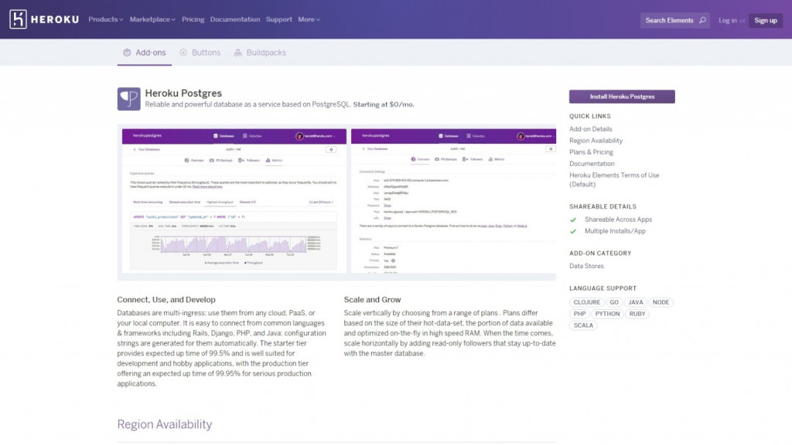Click the ADD-ON CATEGORY heading

pyautogui.click(x=600, y=253)
